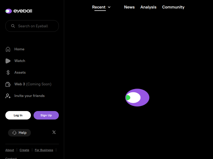Click the Web 3 wallet icon
Viewport: 213px width, 159px height.
click(8, 84)
